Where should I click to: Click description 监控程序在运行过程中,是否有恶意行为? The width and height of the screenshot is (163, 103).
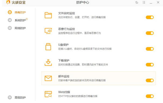pyautogui.click(x=79, y=33)
